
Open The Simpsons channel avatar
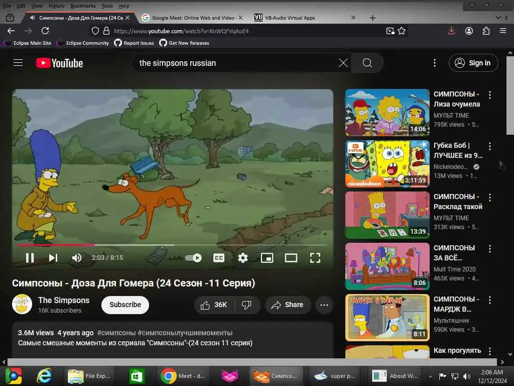pos(22,304)
